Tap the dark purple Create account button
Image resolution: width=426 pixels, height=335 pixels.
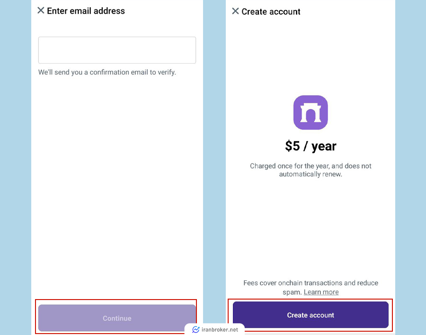click(311, 315)
